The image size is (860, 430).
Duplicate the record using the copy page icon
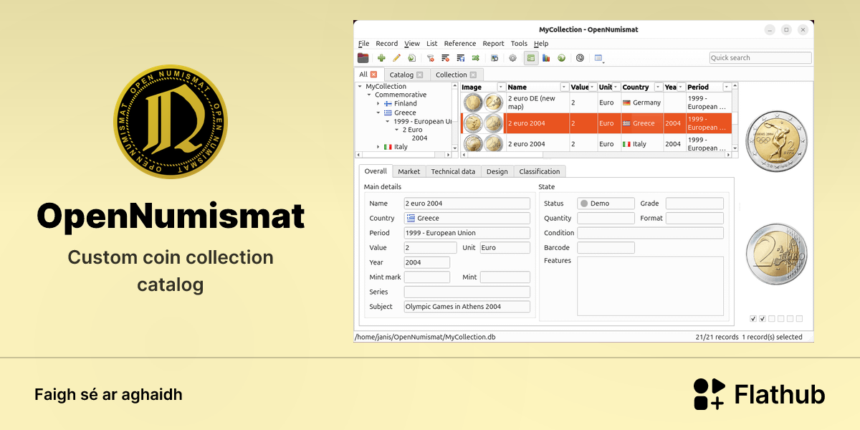pyautogui.click(x=411, y=58)
